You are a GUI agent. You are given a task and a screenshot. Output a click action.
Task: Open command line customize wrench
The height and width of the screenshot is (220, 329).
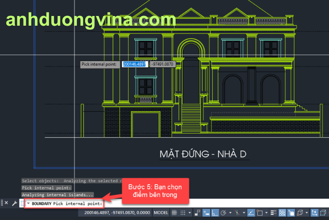coord(14,203)
